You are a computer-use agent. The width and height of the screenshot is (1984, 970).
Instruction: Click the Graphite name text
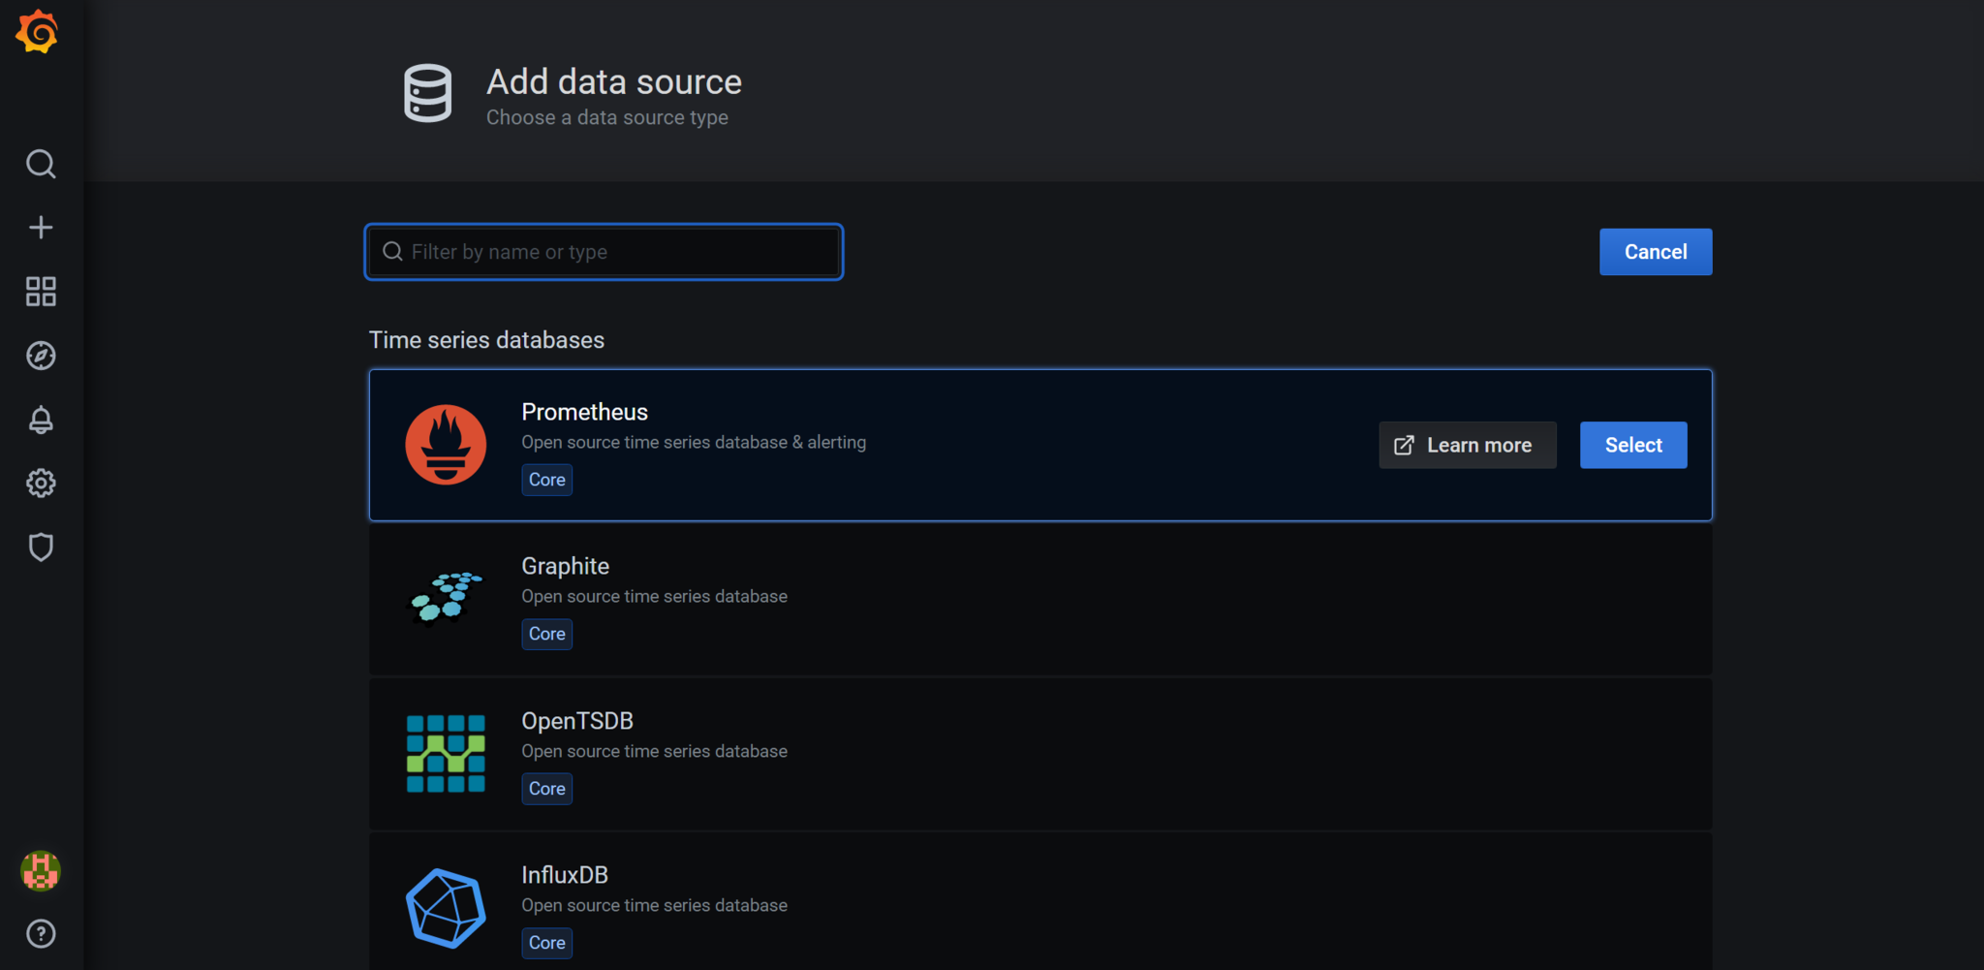(565, 566)
